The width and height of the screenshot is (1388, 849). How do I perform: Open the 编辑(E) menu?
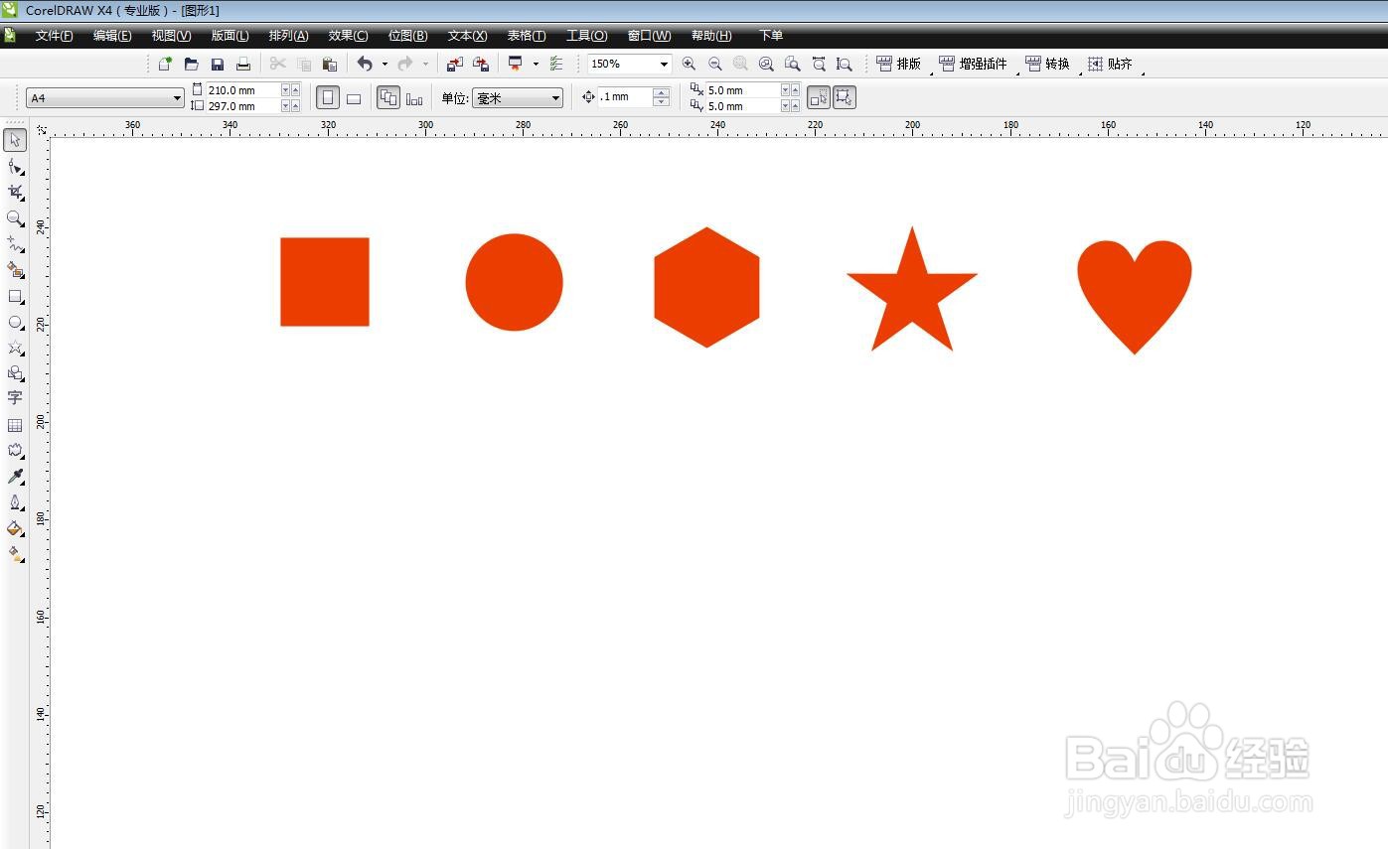(112, 36)
